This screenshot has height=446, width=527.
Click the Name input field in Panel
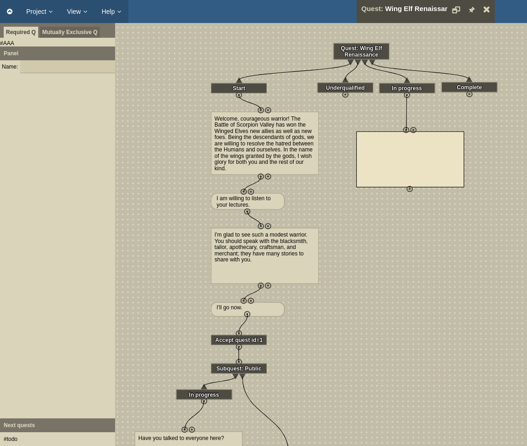coord(68,67)
